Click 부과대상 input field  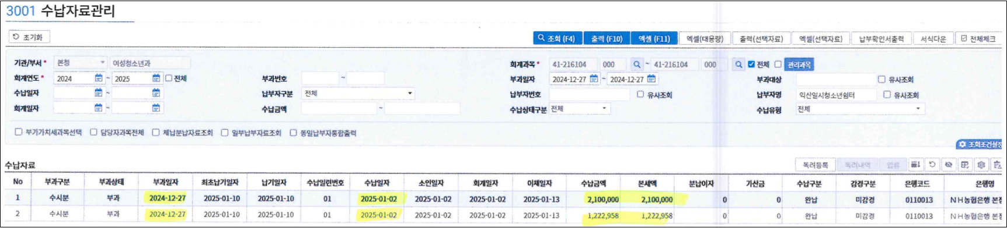coord(836,80)
